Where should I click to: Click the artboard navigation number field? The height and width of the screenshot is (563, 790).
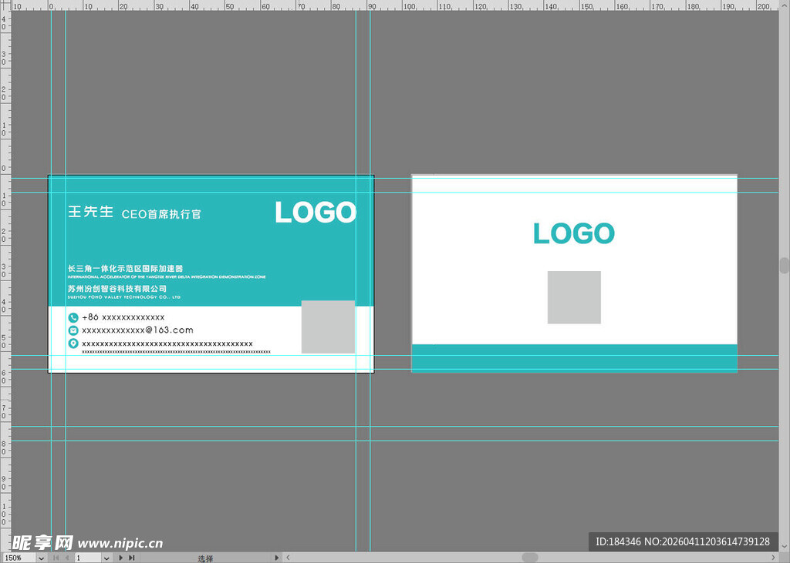[87, 558]
